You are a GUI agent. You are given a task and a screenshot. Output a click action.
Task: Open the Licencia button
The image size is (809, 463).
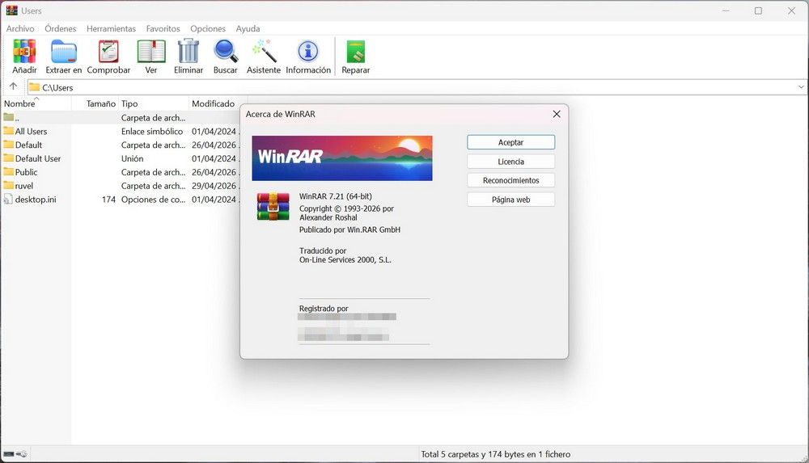click(510, 162)
